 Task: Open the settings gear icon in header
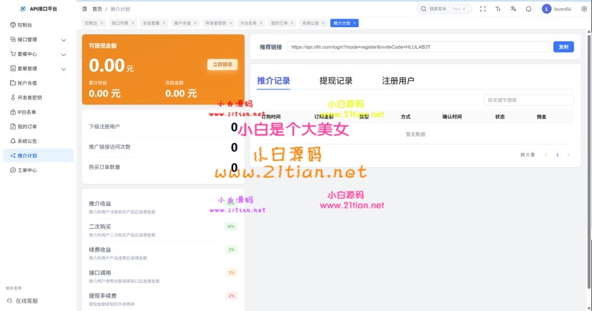(x=583, y=9)
